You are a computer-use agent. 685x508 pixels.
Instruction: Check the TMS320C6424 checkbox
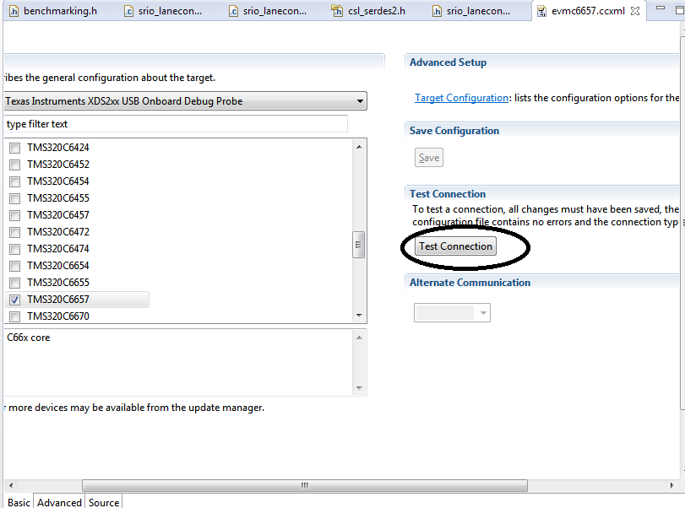(15, 148)
